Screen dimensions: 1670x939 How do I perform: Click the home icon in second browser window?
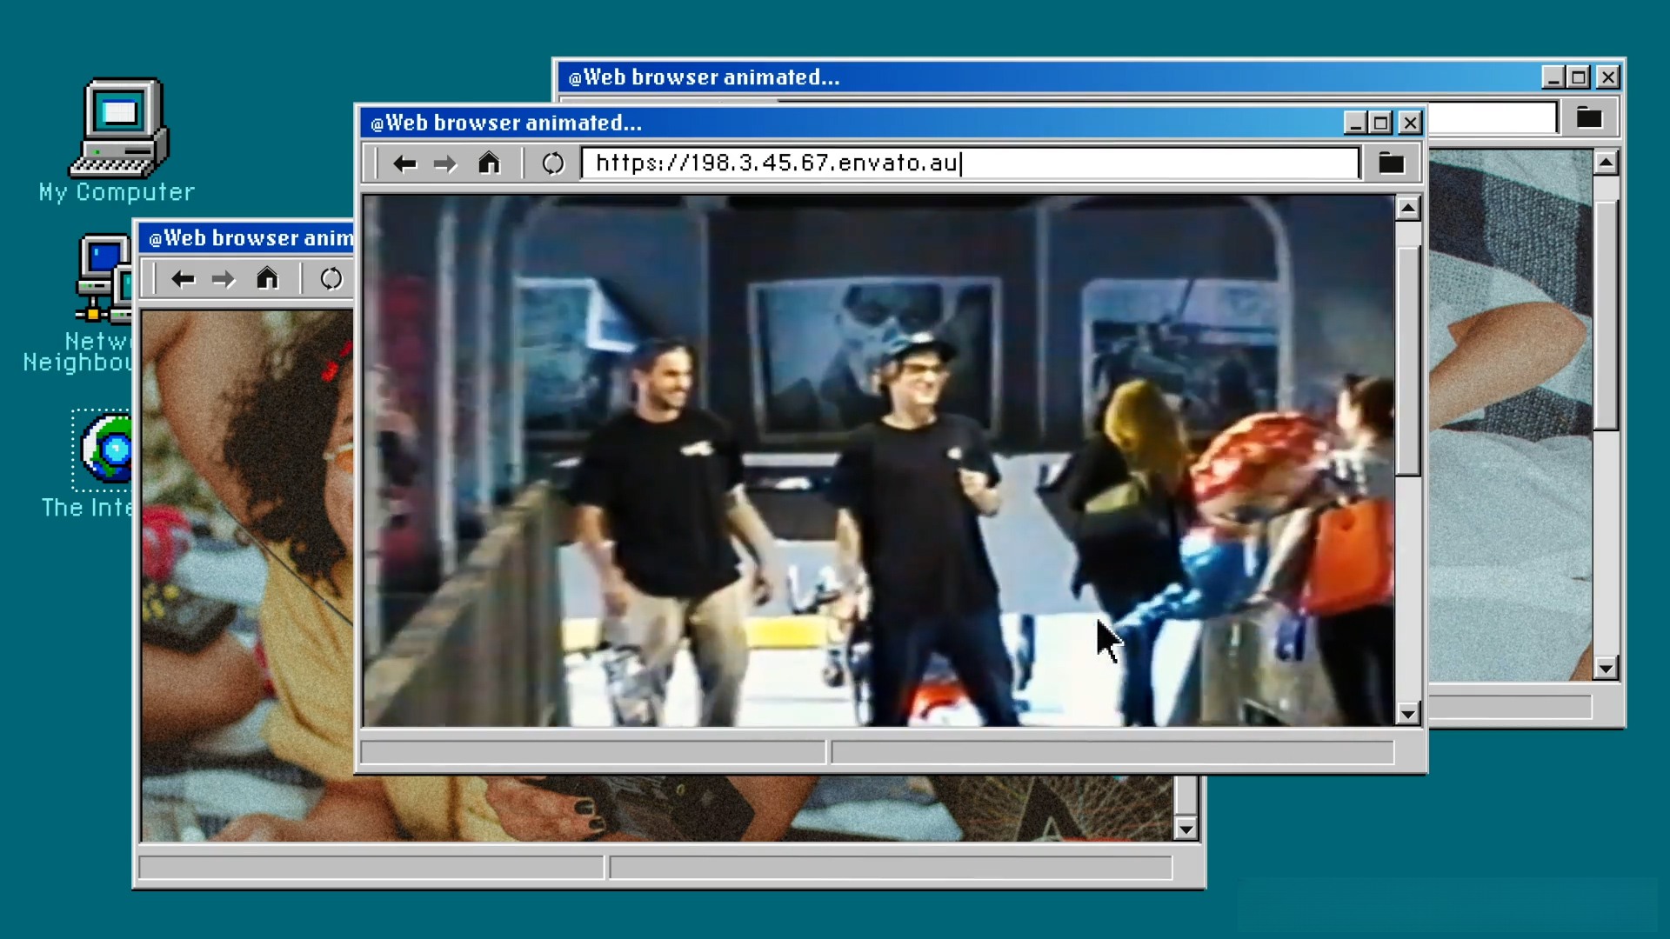(x=267, y=280)
